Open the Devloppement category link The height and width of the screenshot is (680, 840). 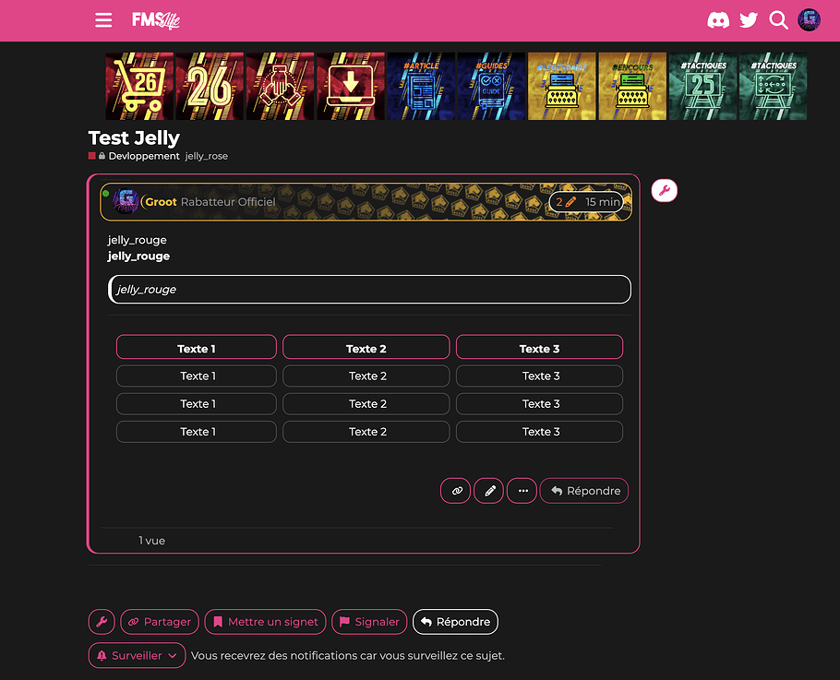[x=143, y=156]
